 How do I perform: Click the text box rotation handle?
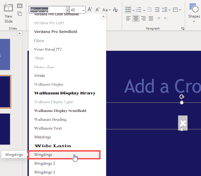182,97
